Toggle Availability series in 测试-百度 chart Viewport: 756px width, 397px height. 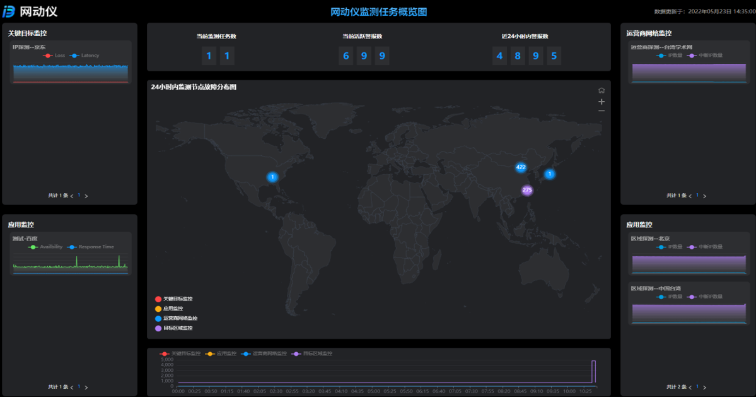[x=45, y=247]
